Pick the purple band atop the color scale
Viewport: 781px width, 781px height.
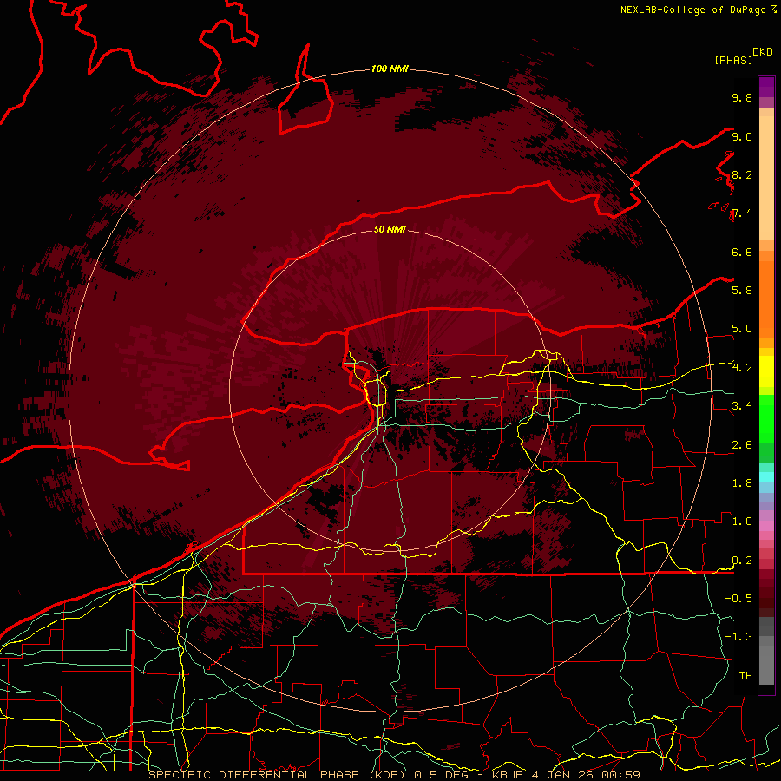coord(766,87)
